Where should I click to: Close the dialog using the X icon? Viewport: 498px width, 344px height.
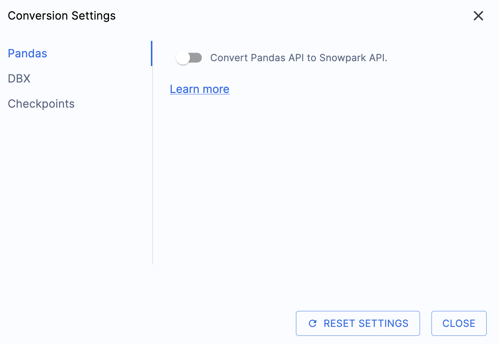[x=478, y=16]
